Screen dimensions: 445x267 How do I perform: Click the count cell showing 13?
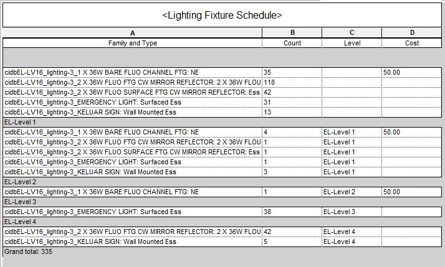292,113
